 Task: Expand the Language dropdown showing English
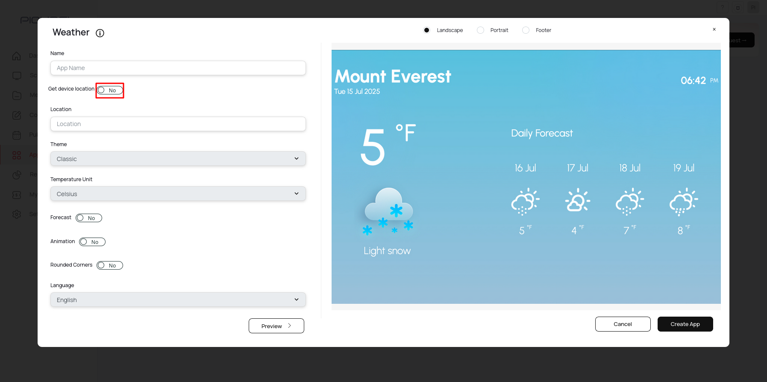click(x=178, y=300)
